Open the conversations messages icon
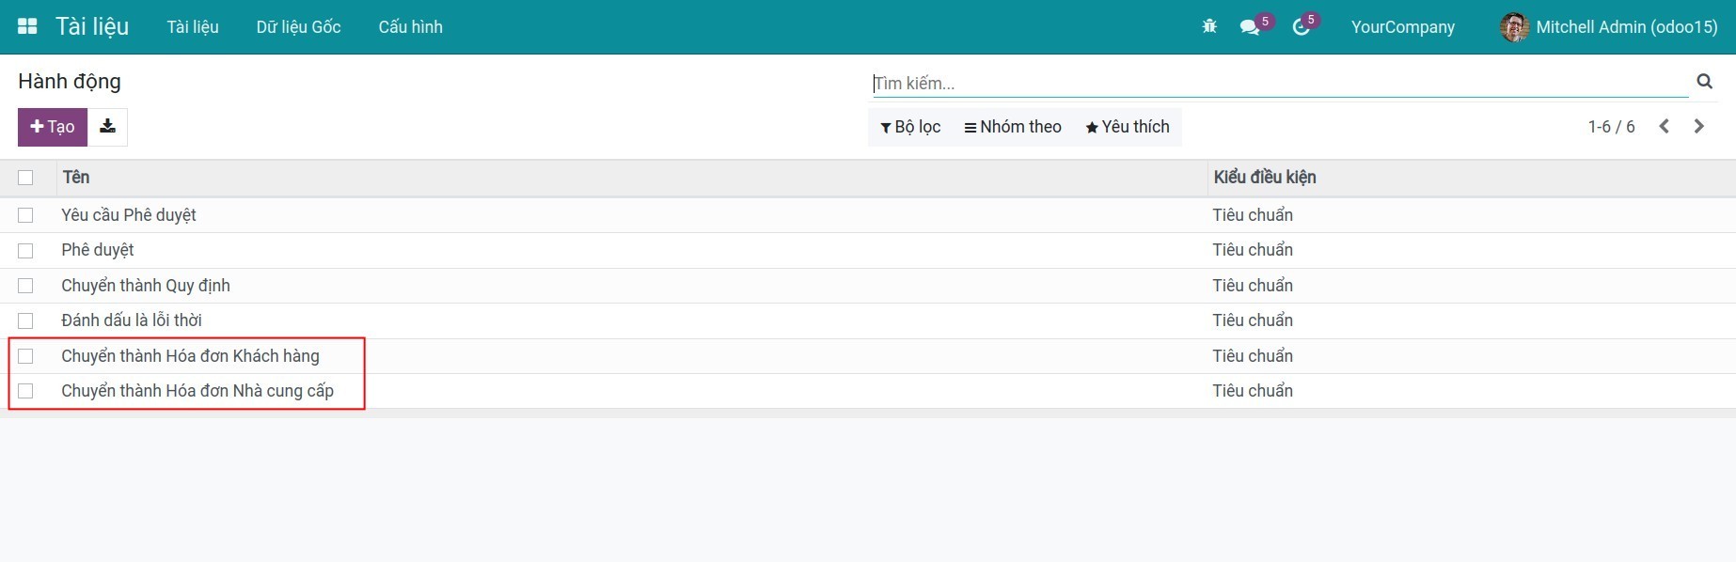The width and height of the screenshot is (1736, 562). [x=1250, y=27]
